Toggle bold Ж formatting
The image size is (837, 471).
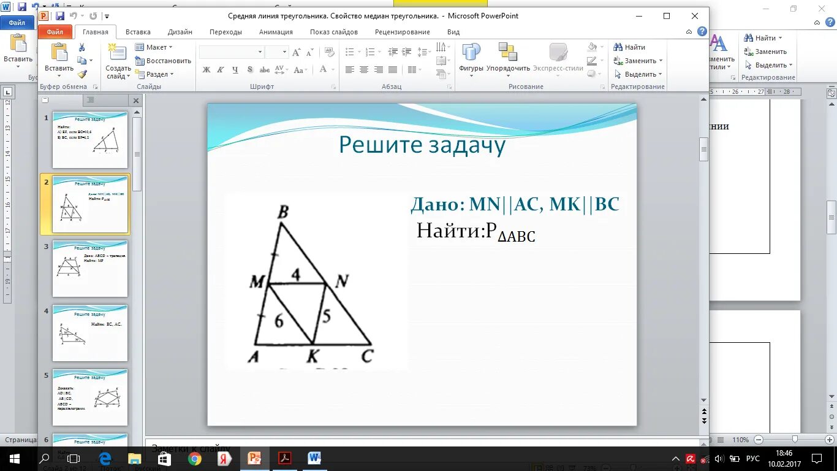[x=206, y=70]
